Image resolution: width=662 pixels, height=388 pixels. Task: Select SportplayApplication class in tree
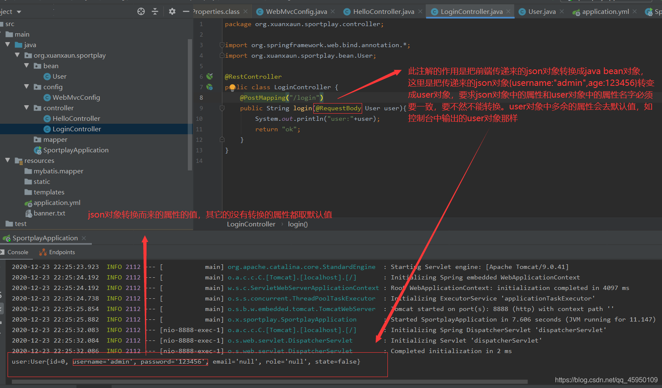click(x=76, y=150)
